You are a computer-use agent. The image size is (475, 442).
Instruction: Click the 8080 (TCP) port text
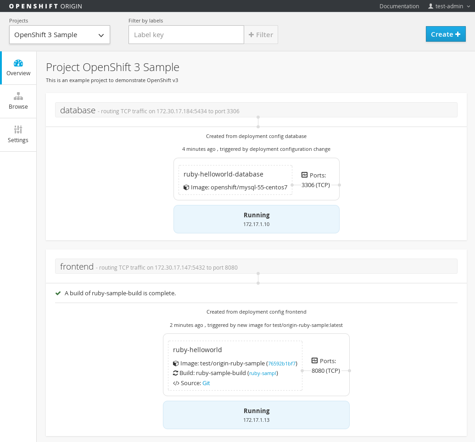[x=326, y=370]
